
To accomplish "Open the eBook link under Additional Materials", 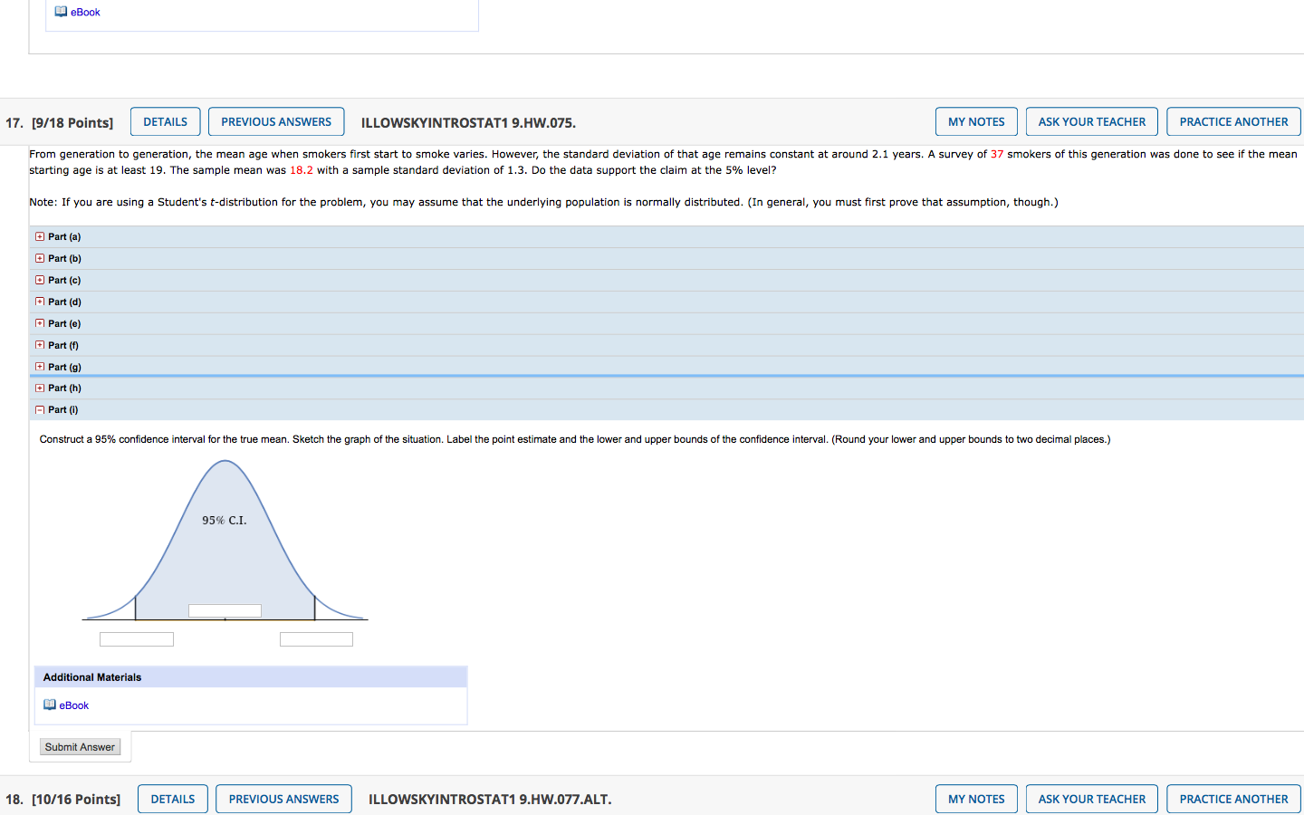I will [74, 705].
